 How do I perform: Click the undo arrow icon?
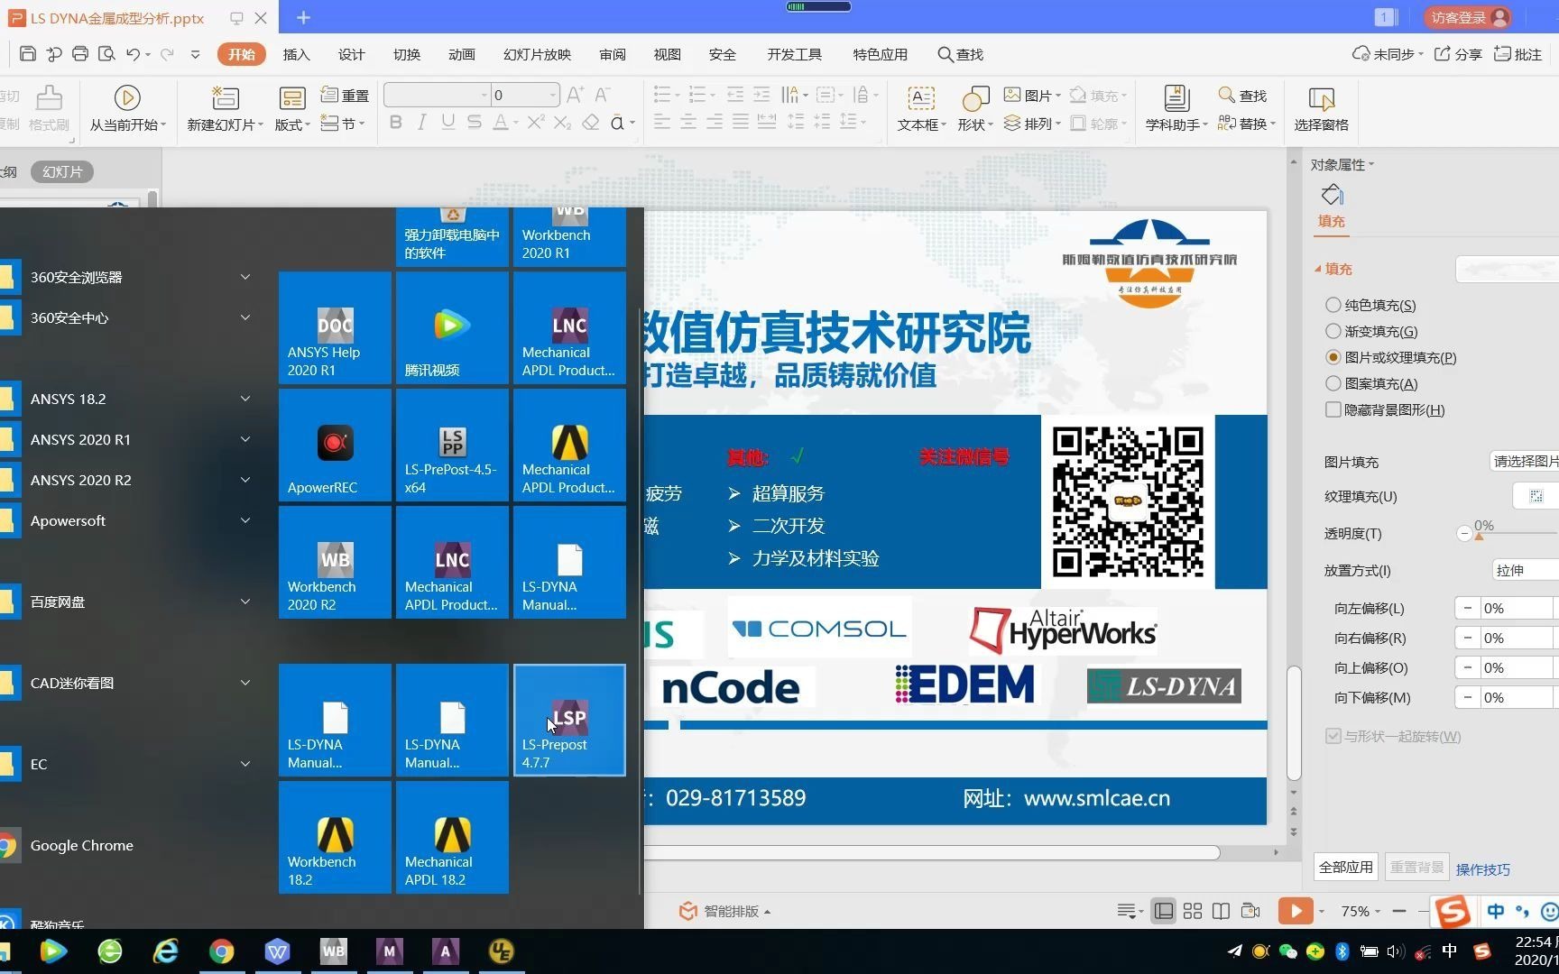(x=133, y=54)
